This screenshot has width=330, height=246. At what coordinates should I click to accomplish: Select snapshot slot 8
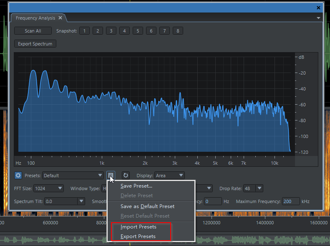(178, 31)
